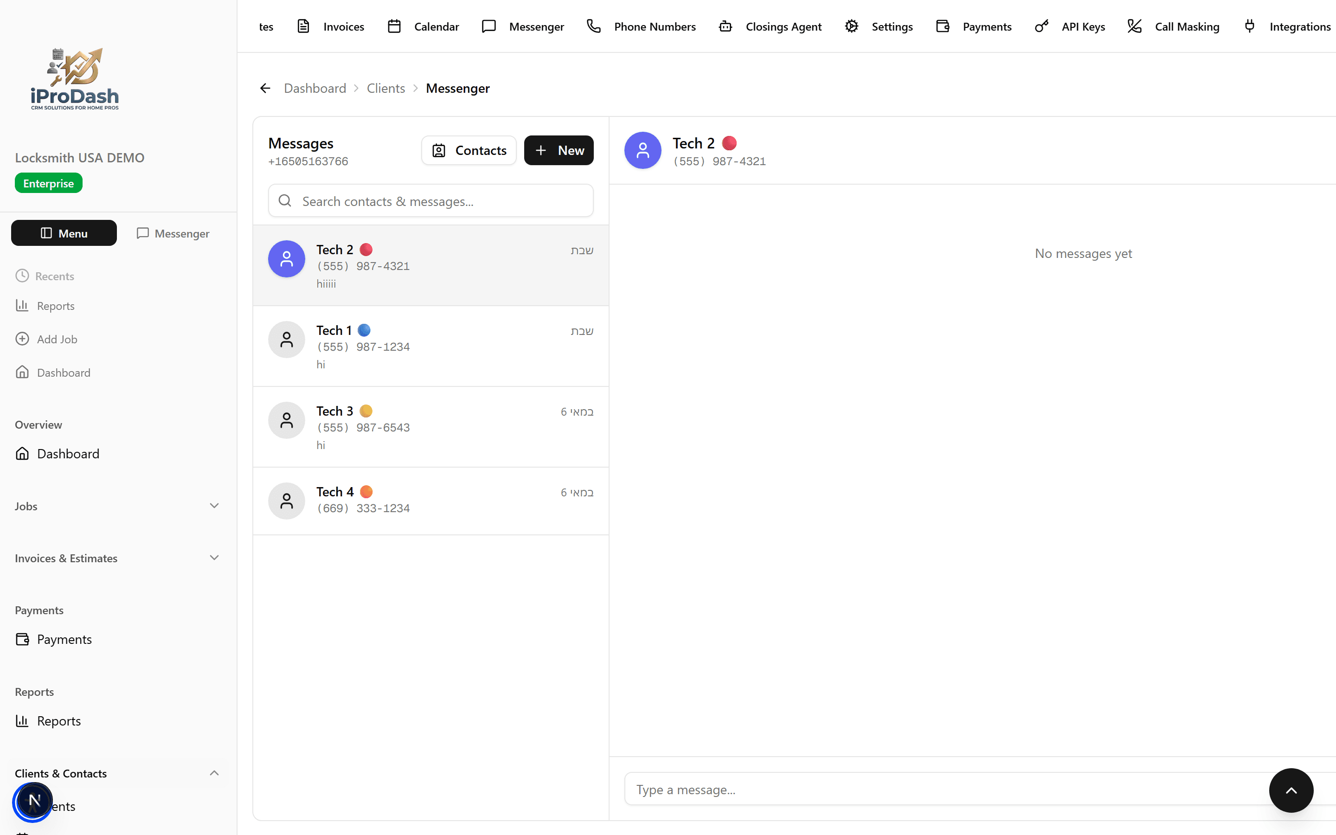Go to Clients via breadcrumb

(385, 88)
